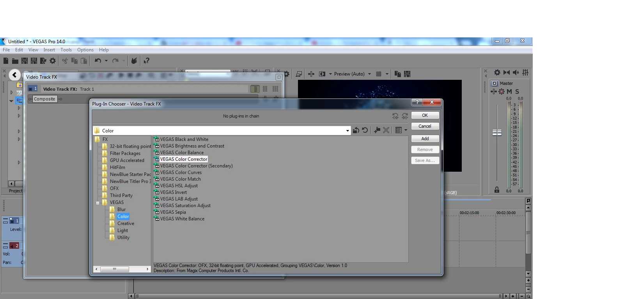Move plug-in left in chain icon
Screen dimensions: 624x299
pyautogui.click(x=395, y=116)
